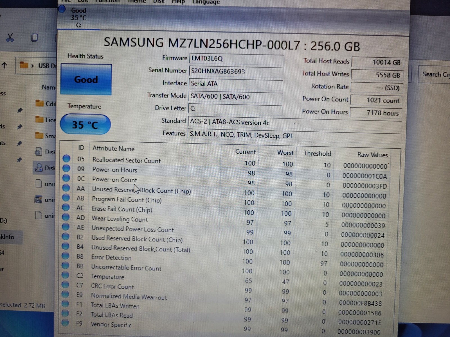This screenshot has height=337, width=450.
Task: Click the up arrow navigation icon
Action: pos(4,65)
